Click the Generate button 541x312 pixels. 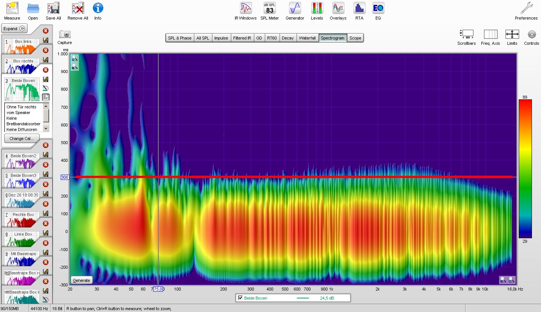point(81,280)
